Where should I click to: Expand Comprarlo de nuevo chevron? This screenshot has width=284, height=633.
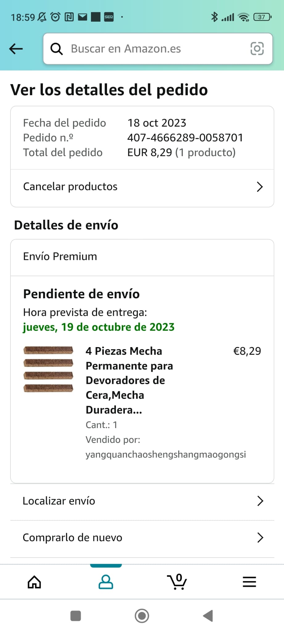(x=260, y=538)
